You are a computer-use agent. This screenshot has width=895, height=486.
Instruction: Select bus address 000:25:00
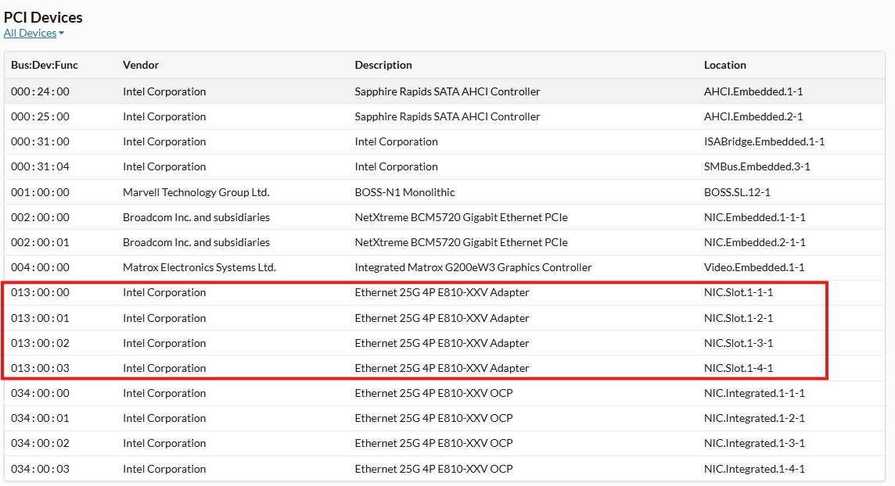coord(40,116)
